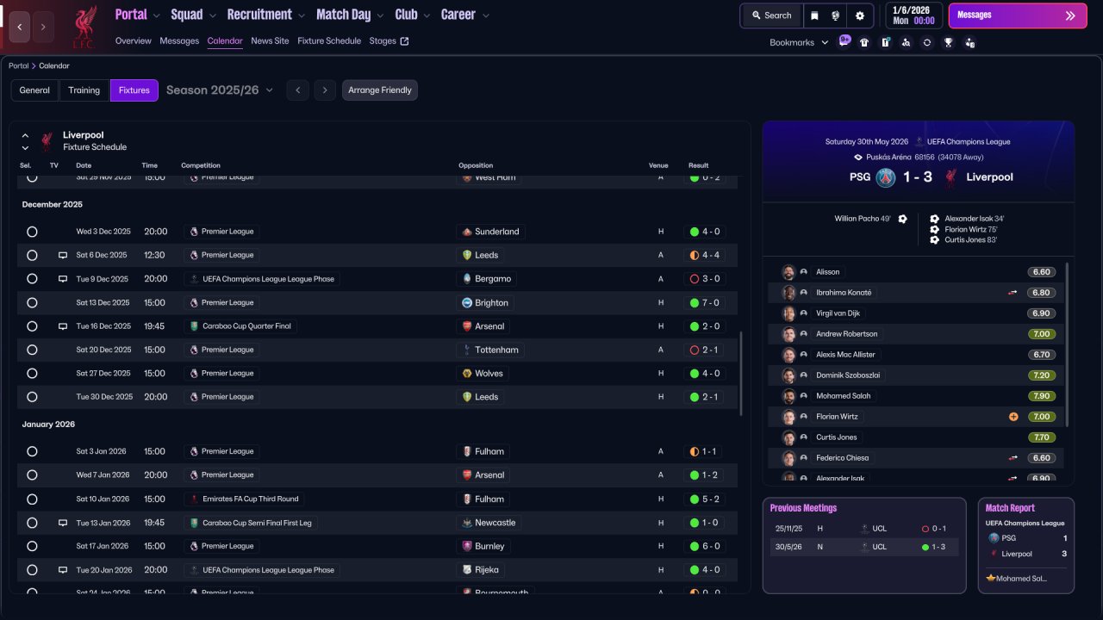Select the Sunderland fixture radio button

point(32,232)
